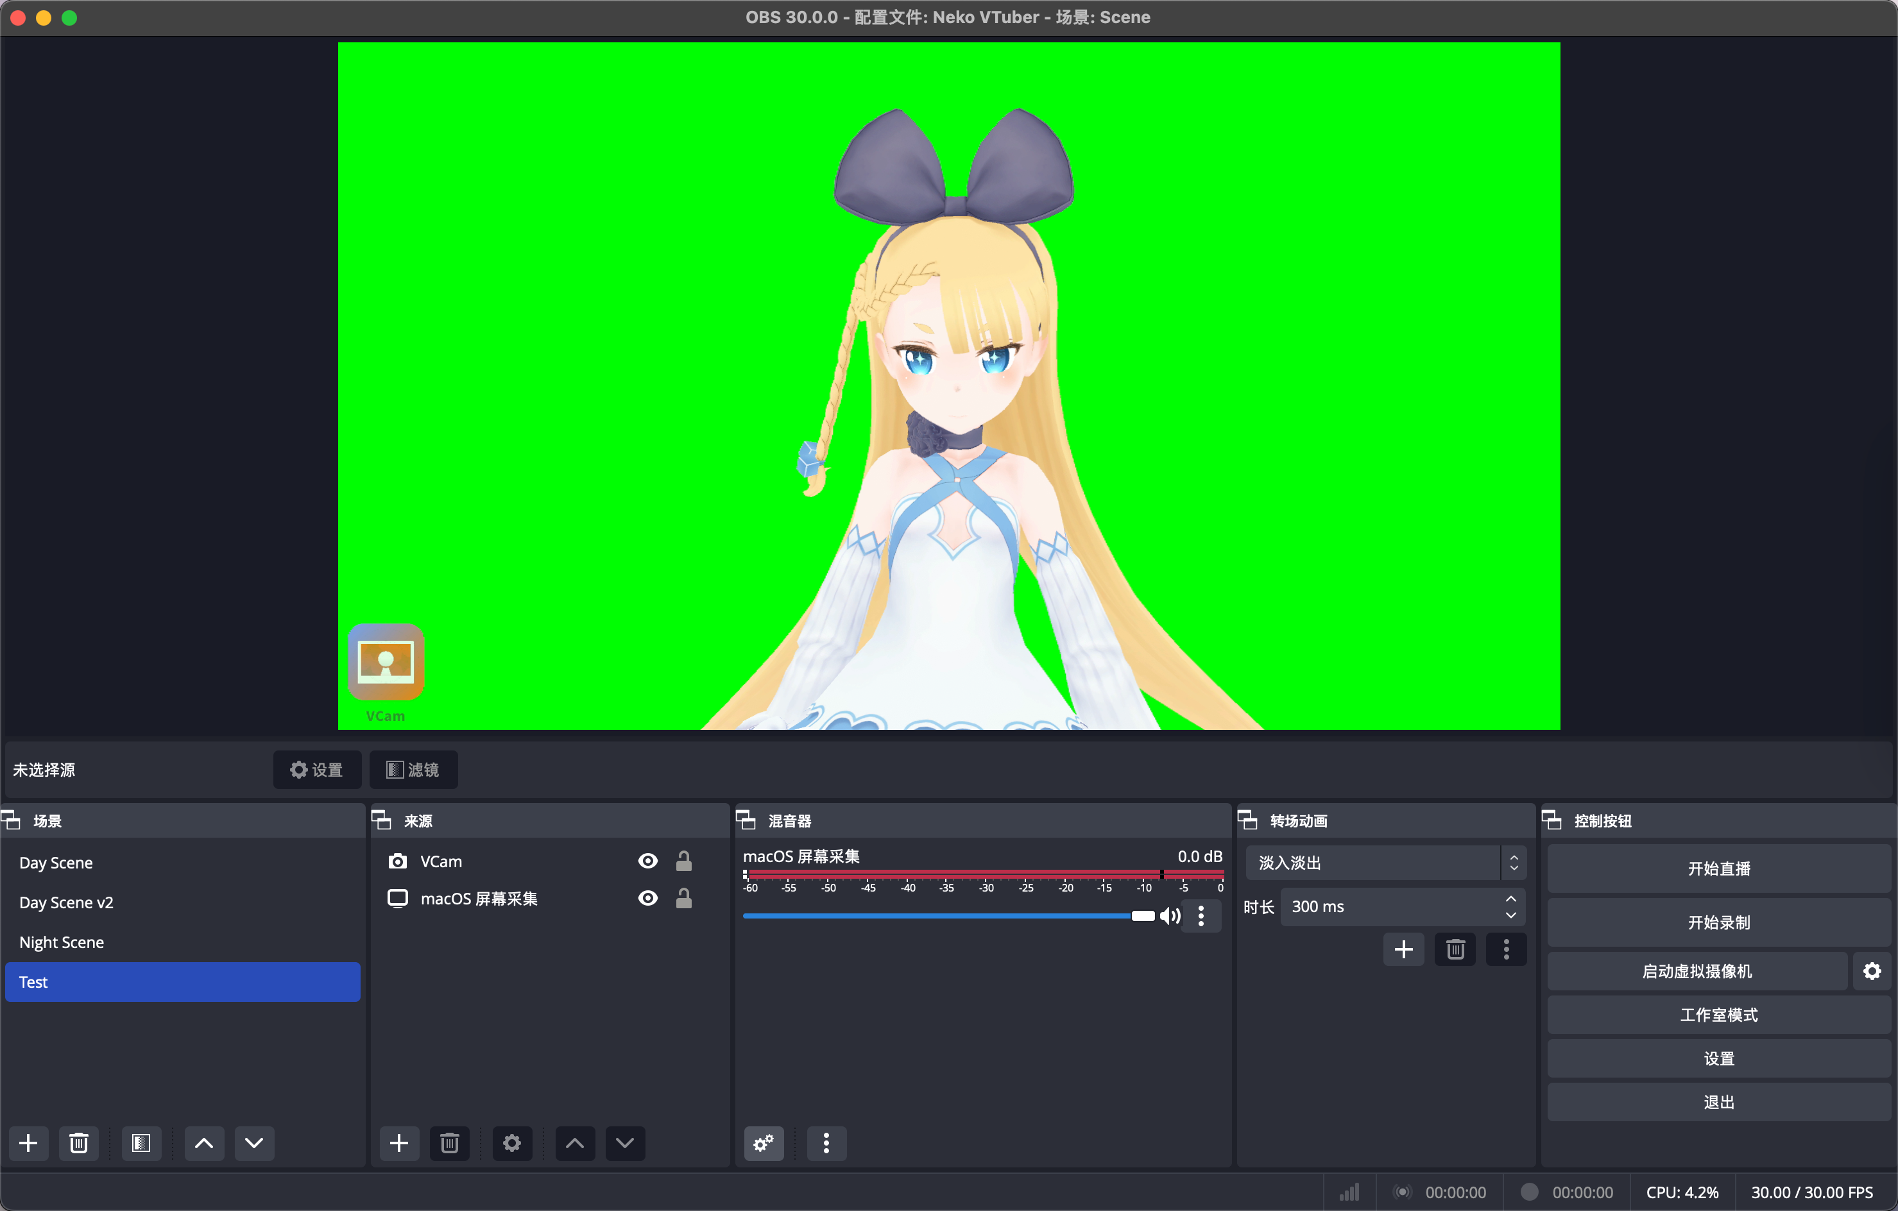Viewport: 1898px width, 1211px height.
Task: Select Day Scene v2 in scene list
Action: pyautogui.click(x=66, y=902)
